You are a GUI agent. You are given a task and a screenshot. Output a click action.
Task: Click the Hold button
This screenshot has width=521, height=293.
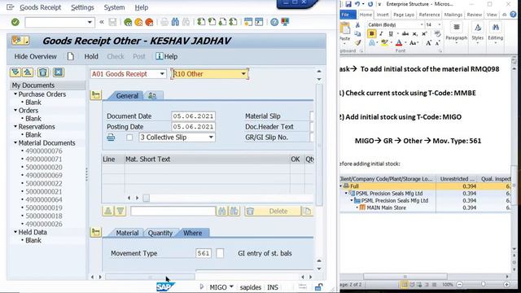click(91, 56)
